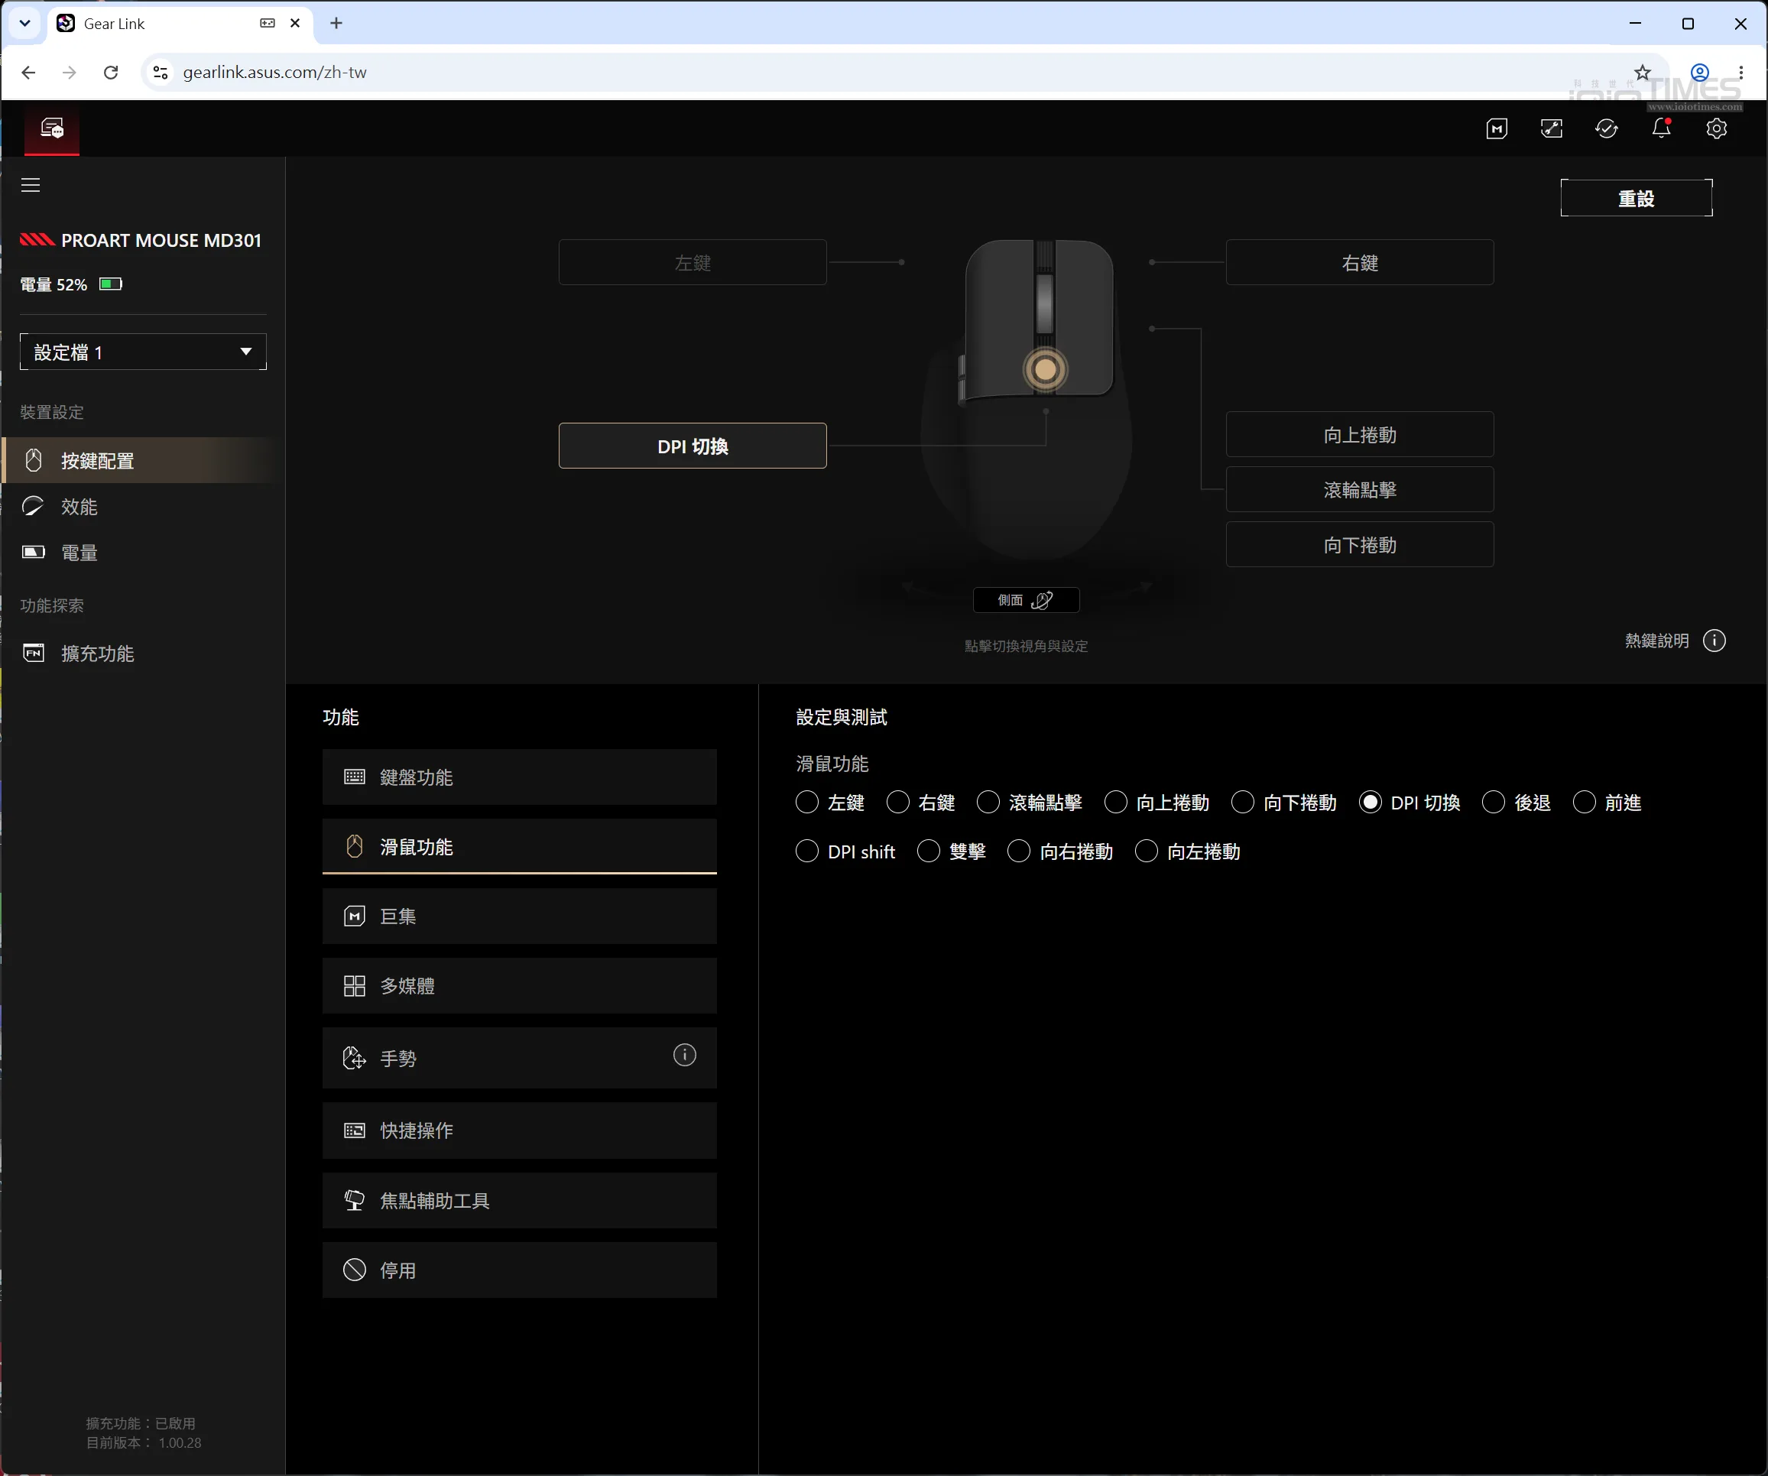The image size is (1768, 1476).
Task: Open a new browser tab
Action: (336, 24)
